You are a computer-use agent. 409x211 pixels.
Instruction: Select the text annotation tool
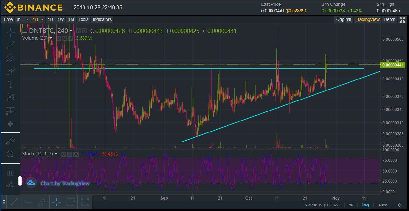click(10, 85)
